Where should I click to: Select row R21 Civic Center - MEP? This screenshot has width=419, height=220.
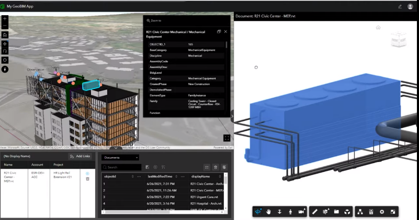pyautogui.click(x=163, y=190)
